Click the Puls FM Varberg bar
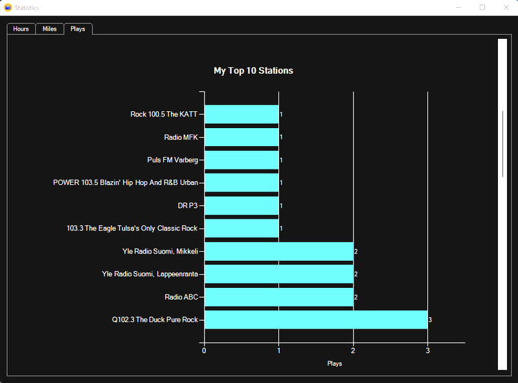The image size is (518, 383). pos(241,160)
